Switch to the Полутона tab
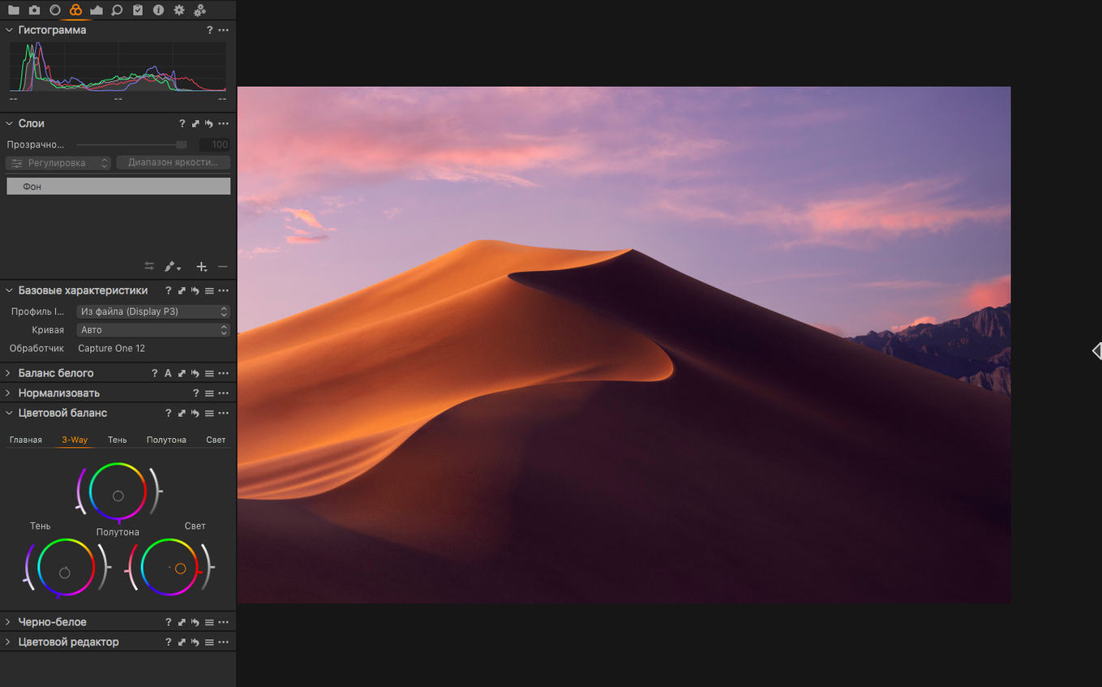The image size is (1102, 687). click(x=166, y=440)
